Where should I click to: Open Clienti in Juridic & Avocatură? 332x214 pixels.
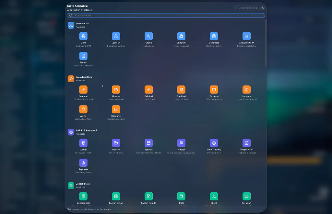[x=181, y=143]
